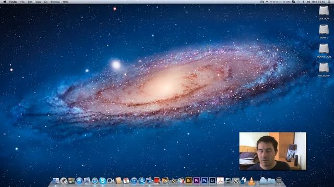Open folder stack next to Trash
The image size is (334, 187).
[271, 181]
